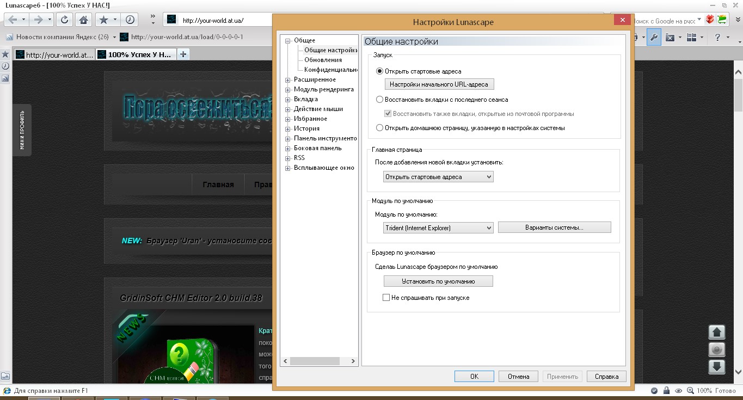Image resolution: width=743 pixels, height=400 pixels.
Task: Click the padlock icon in status bar
Action: click(x=667, y=391)
